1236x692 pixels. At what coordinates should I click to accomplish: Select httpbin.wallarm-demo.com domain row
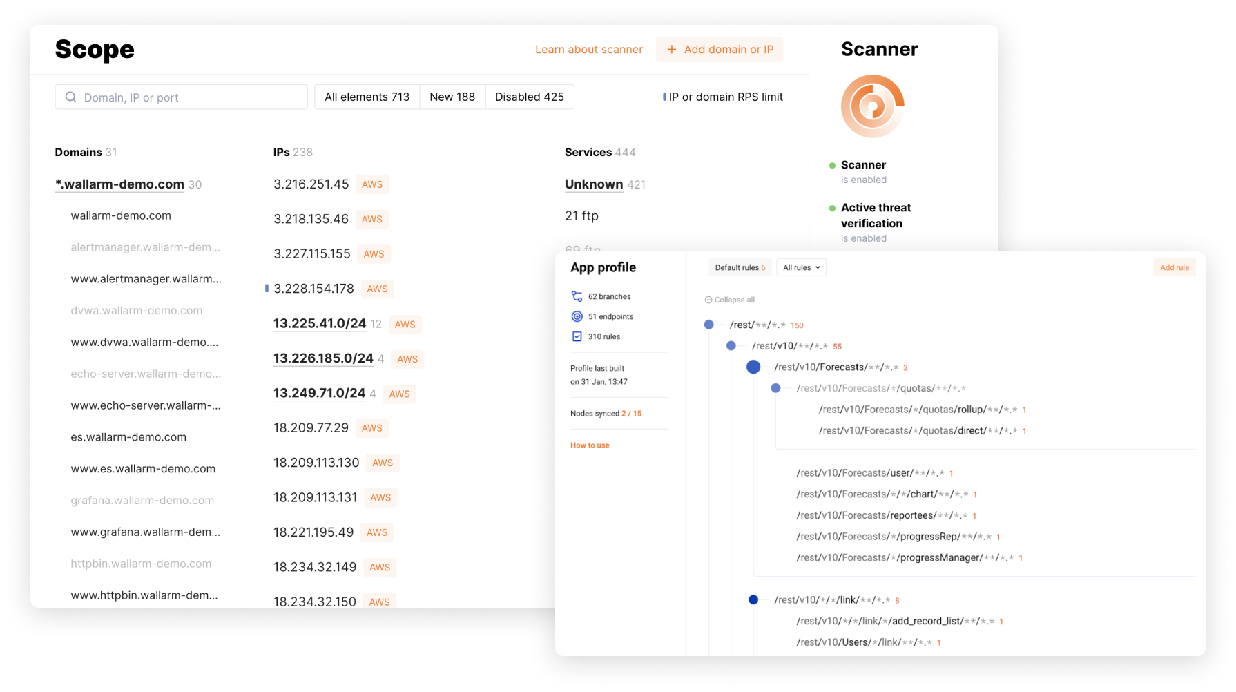coord(141,564)
